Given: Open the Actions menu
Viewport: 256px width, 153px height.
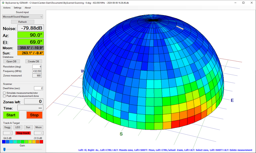Looking at the screenshot, I should (x=7, y=8).
